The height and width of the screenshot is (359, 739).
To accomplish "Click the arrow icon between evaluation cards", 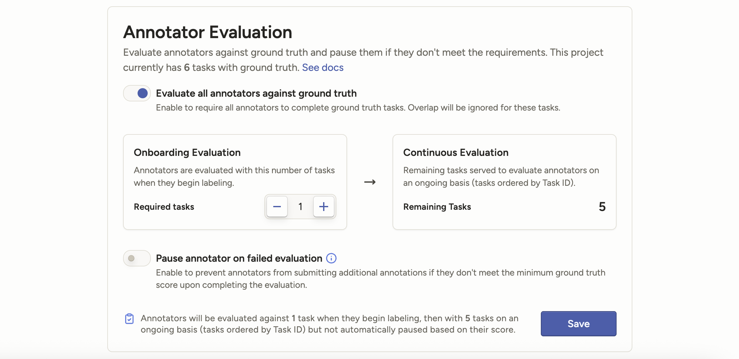I will [x=369, y=182].
